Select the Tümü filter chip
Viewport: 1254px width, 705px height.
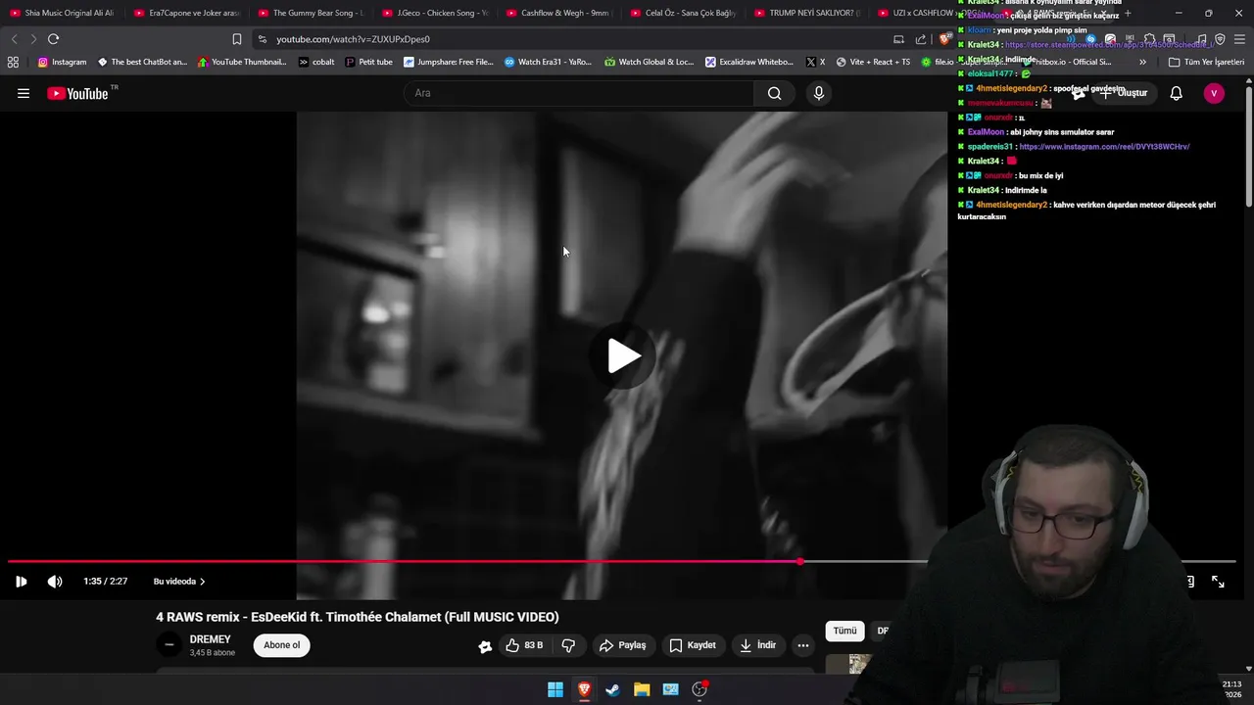pyautogui.click(x=844, y=632)
